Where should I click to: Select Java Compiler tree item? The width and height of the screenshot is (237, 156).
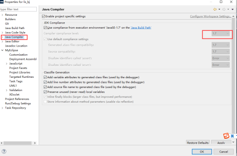pos(14,37)
